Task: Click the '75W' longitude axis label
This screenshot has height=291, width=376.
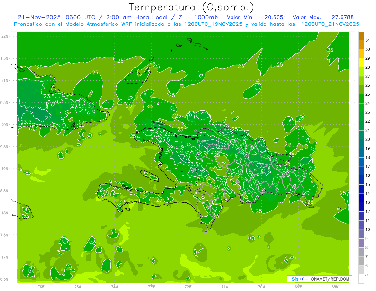Action: pyautogui.click(x=78, y=287)
